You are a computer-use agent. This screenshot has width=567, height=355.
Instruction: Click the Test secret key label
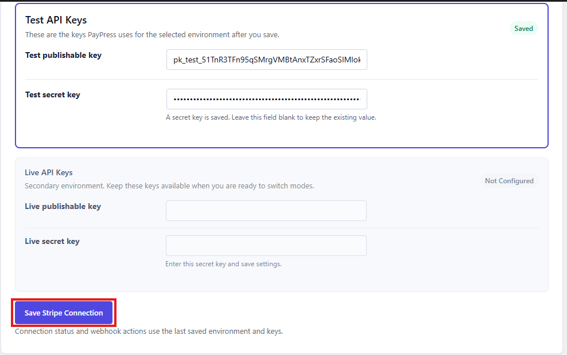(52, 94)
